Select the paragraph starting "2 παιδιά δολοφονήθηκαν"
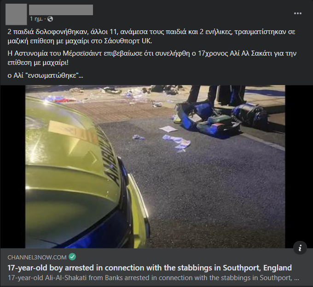Viewport: 313px width, 287px height. [151, 36]
